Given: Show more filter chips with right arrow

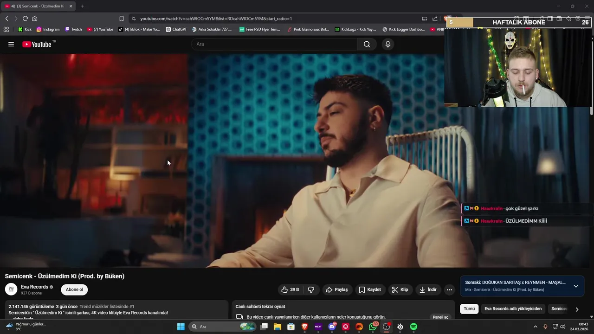Looking at the screenshot, I should pyautogui.click(x=577, y=309).
